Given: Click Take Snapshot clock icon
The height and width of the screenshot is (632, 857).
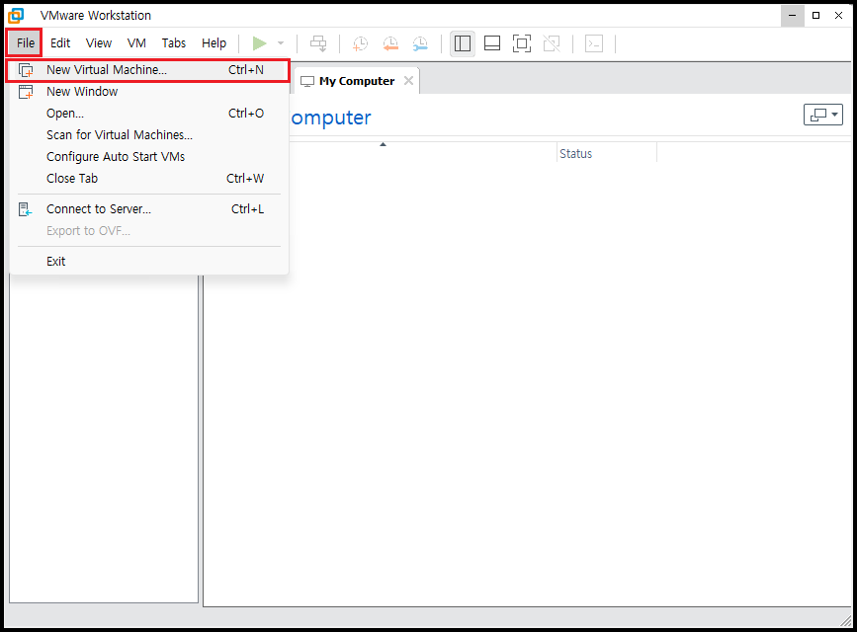Looking at the screenshot, I should point(360,43).
